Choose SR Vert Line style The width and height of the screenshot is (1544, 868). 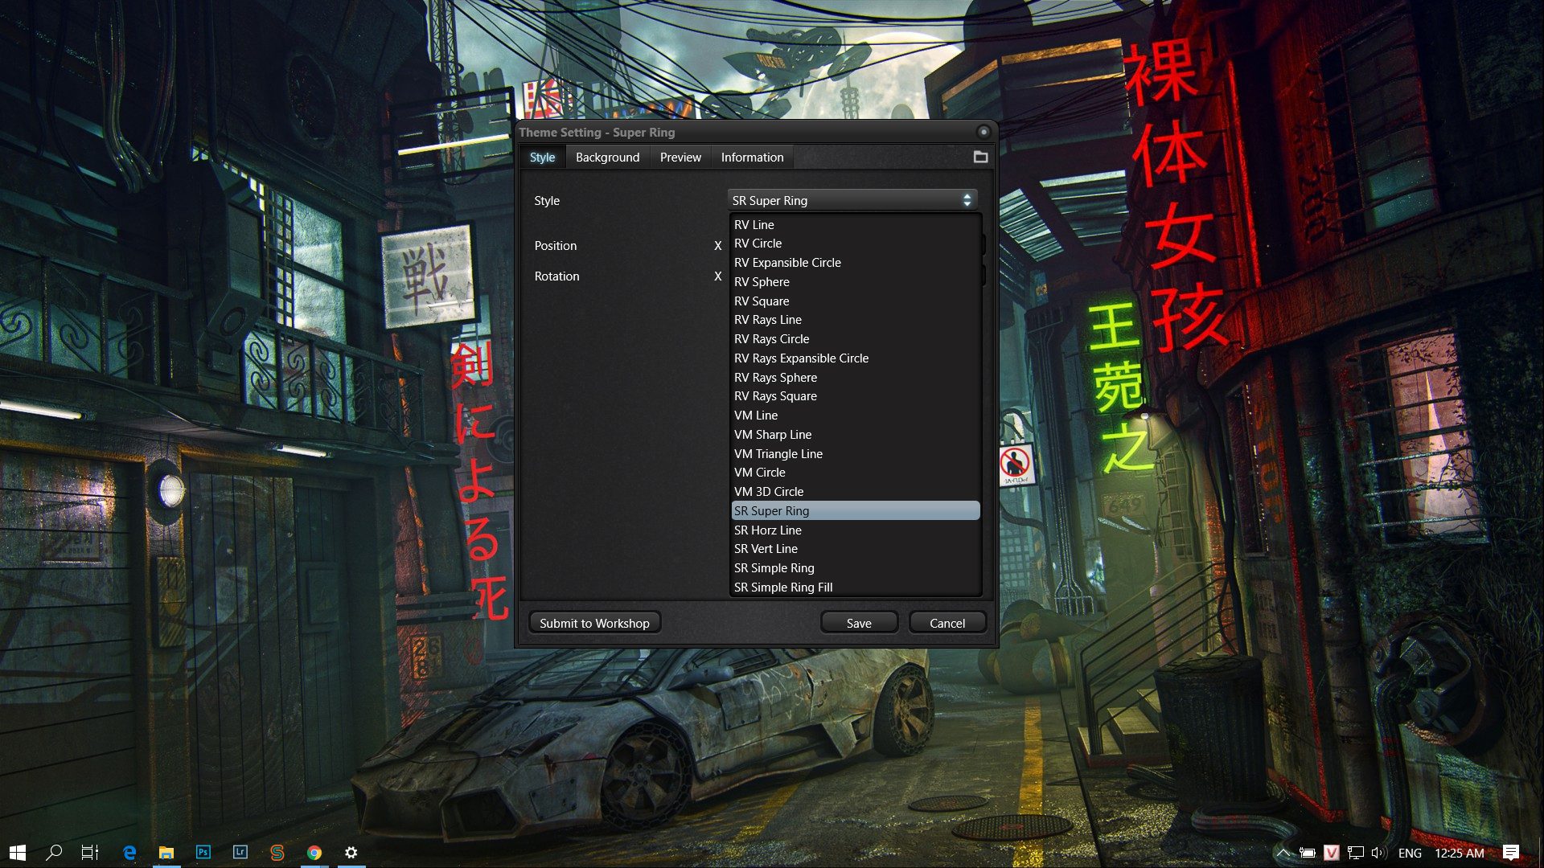[856, 549]
